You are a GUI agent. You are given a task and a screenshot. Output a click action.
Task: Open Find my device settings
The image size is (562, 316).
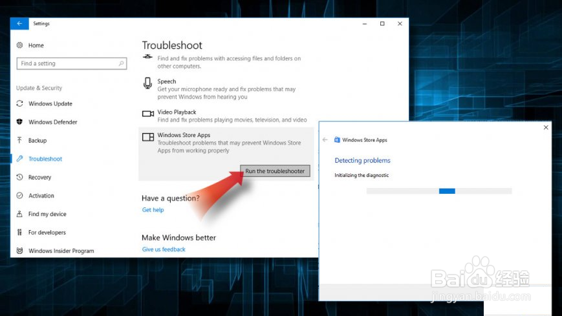47,214
